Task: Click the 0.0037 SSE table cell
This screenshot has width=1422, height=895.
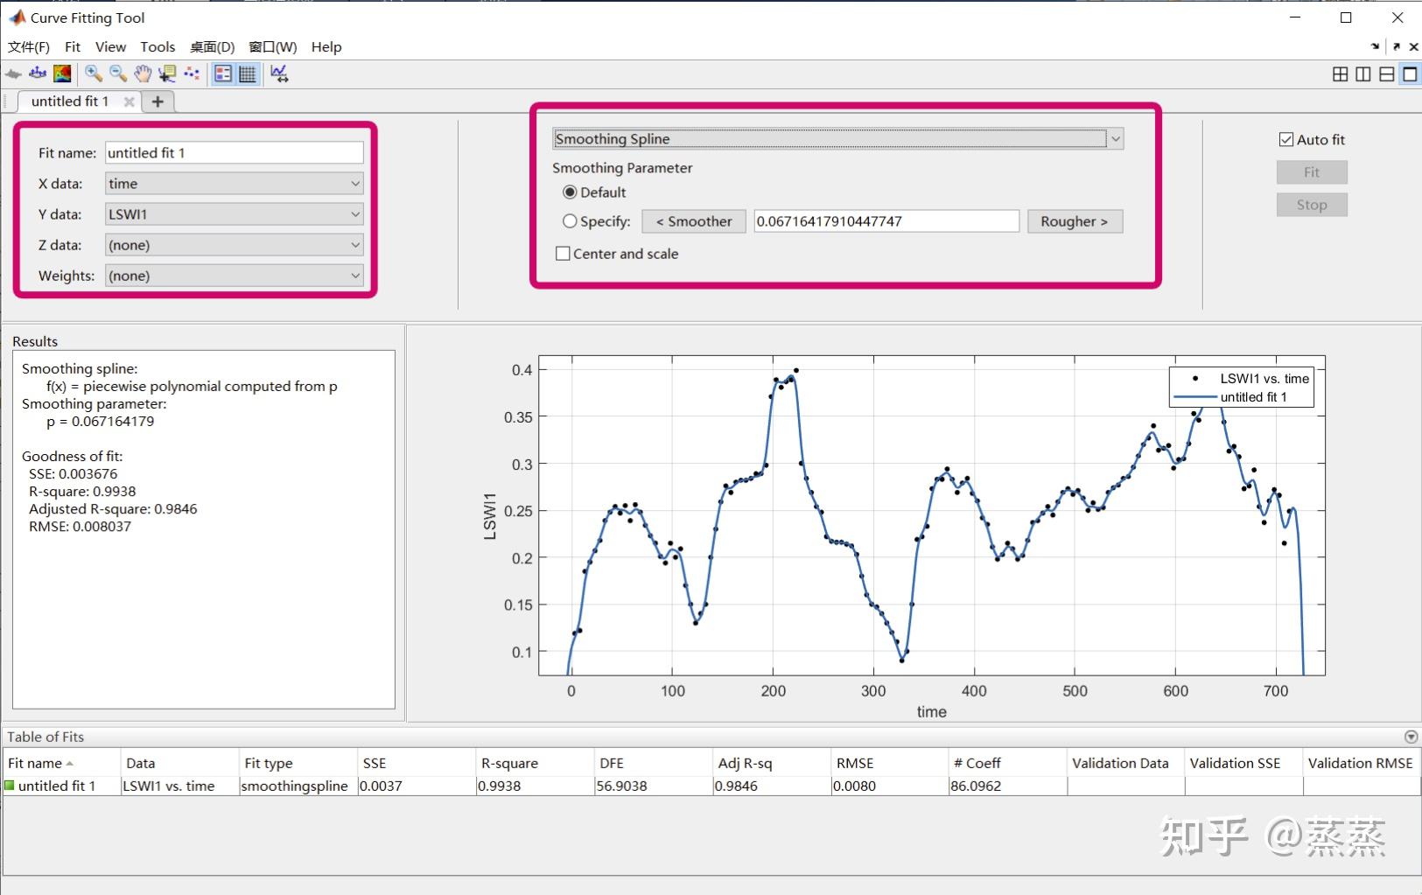Action: pyautogui.click(x=417, y=786)
